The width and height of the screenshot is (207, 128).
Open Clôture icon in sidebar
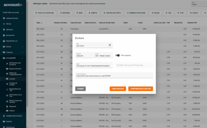[x=7, y=111]
